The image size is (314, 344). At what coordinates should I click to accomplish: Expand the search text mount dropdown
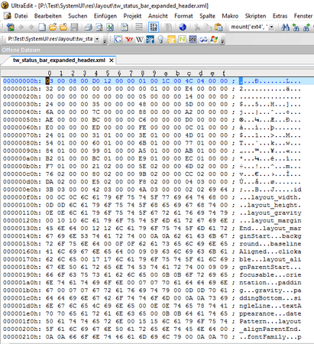pos(271,27)
